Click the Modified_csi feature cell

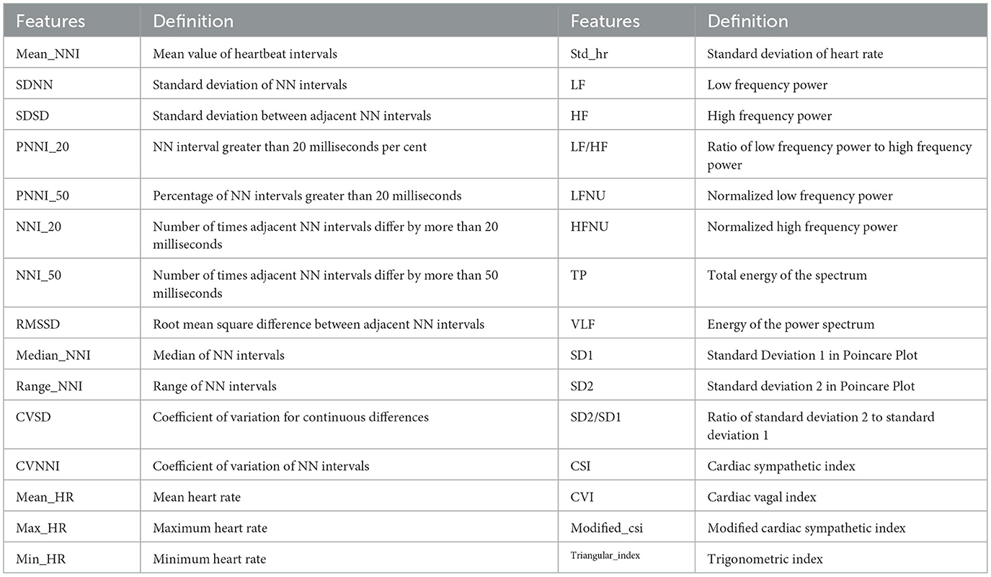point(606,529)
